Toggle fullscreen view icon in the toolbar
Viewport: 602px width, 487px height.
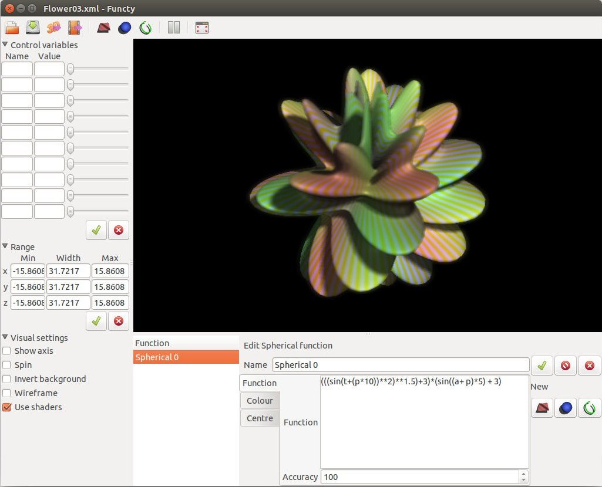[x=202, y=28]
